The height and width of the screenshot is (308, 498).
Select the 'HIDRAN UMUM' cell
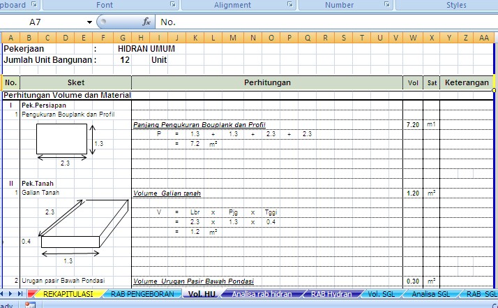pyautogui.click(x=146, y=49)
